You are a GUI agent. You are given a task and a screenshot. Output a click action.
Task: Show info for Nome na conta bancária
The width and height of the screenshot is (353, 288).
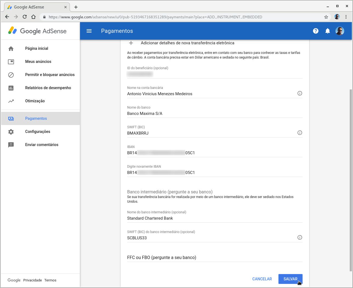300,93
